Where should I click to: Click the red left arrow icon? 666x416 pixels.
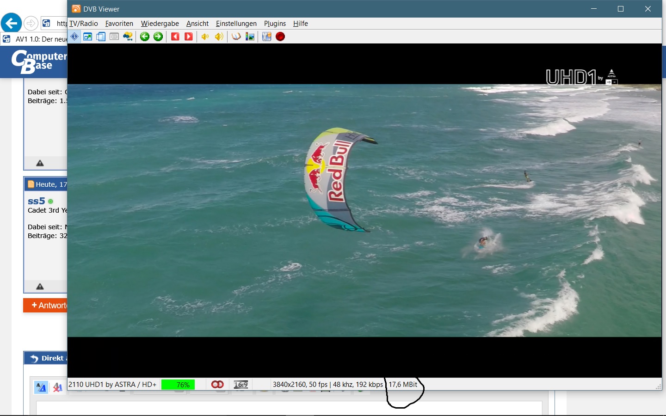coord(175,37)
